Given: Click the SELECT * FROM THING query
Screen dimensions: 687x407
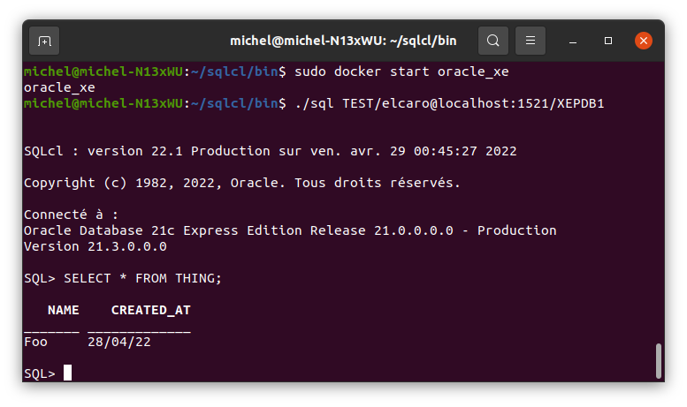Looking at the screenshot, I should 142,278.
